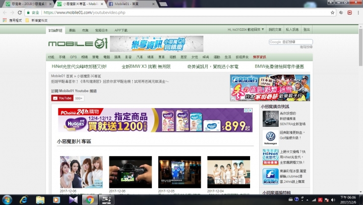Open the 相機 category
Viewport: 363px width, 205px height.
(85, 57)
